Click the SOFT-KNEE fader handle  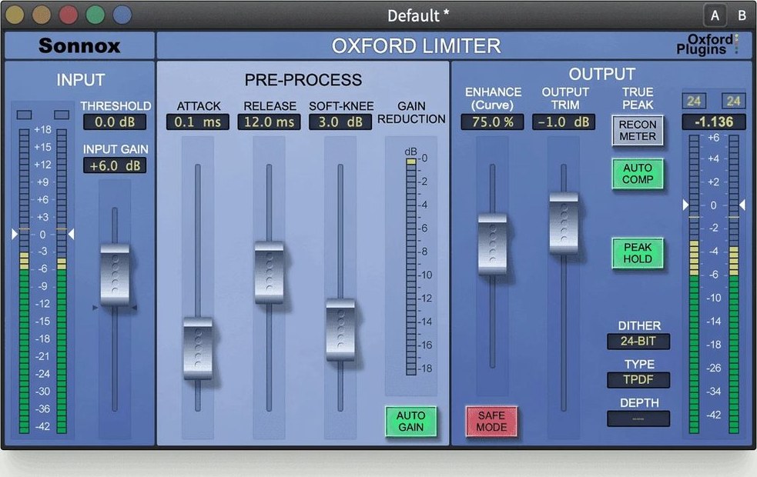pos(340,330)
